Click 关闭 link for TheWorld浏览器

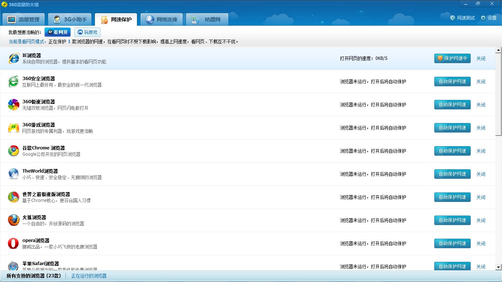(481, 174)
